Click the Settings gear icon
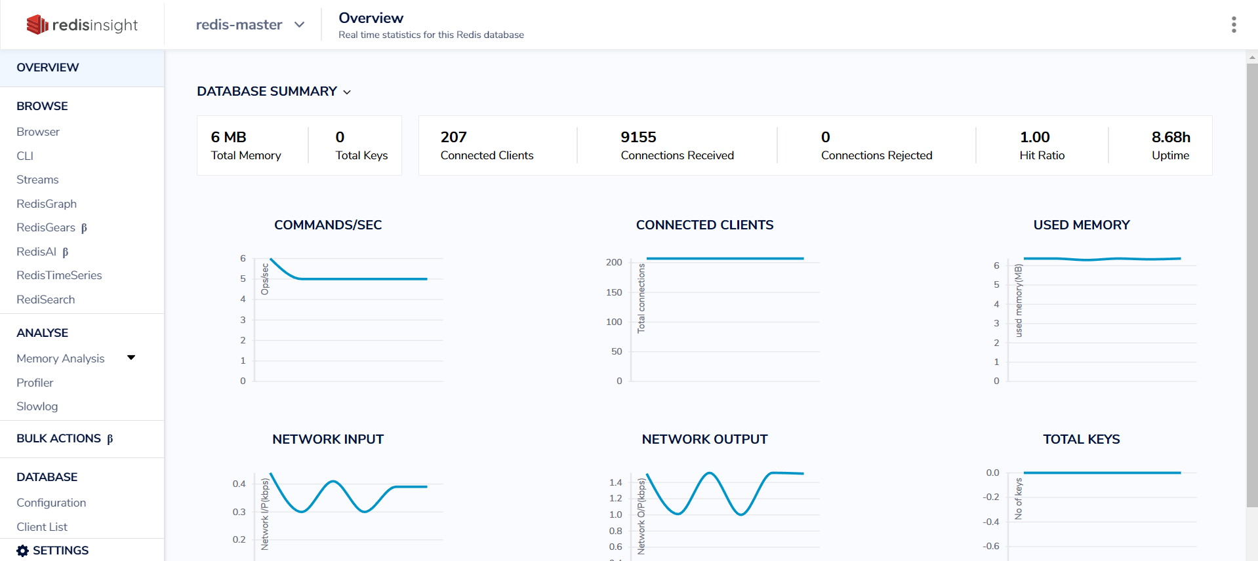 (23, 551)
